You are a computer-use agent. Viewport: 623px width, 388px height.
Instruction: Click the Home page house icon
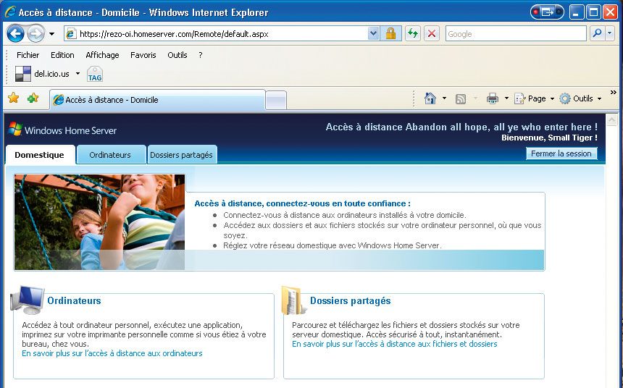(x=430, y=98)
